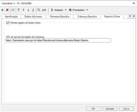The width and height of the screenshot is (137, 112).
Task: Click the Anexos paperclip icon
Action: (x=52, y=10)
